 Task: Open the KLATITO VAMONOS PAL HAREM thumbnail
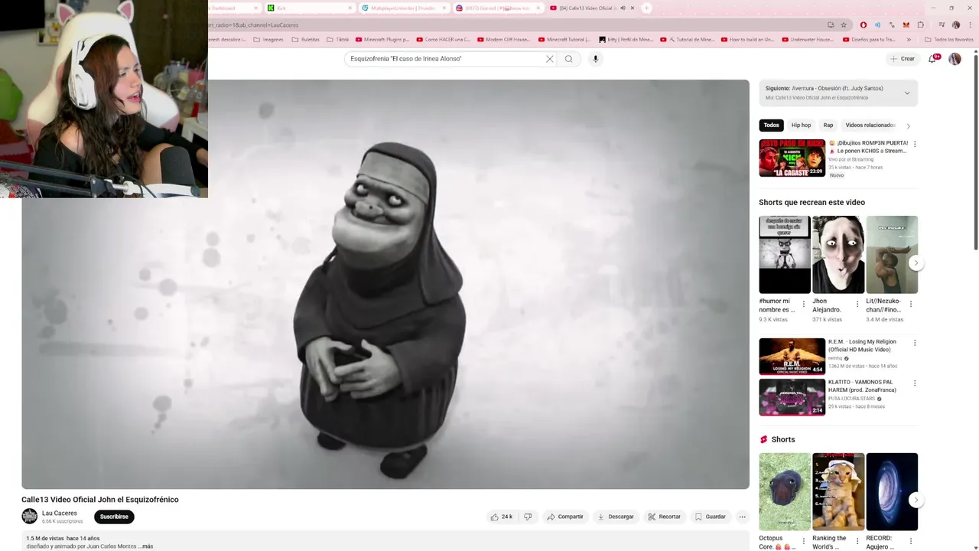(792, 397)
